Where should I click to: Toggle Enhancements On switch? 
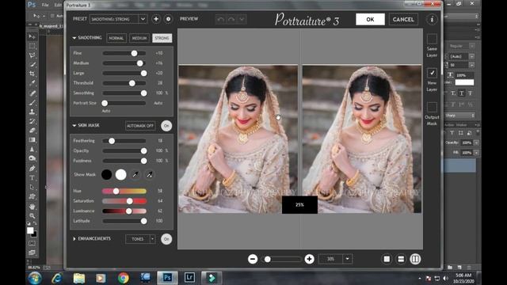pos(166,239)
